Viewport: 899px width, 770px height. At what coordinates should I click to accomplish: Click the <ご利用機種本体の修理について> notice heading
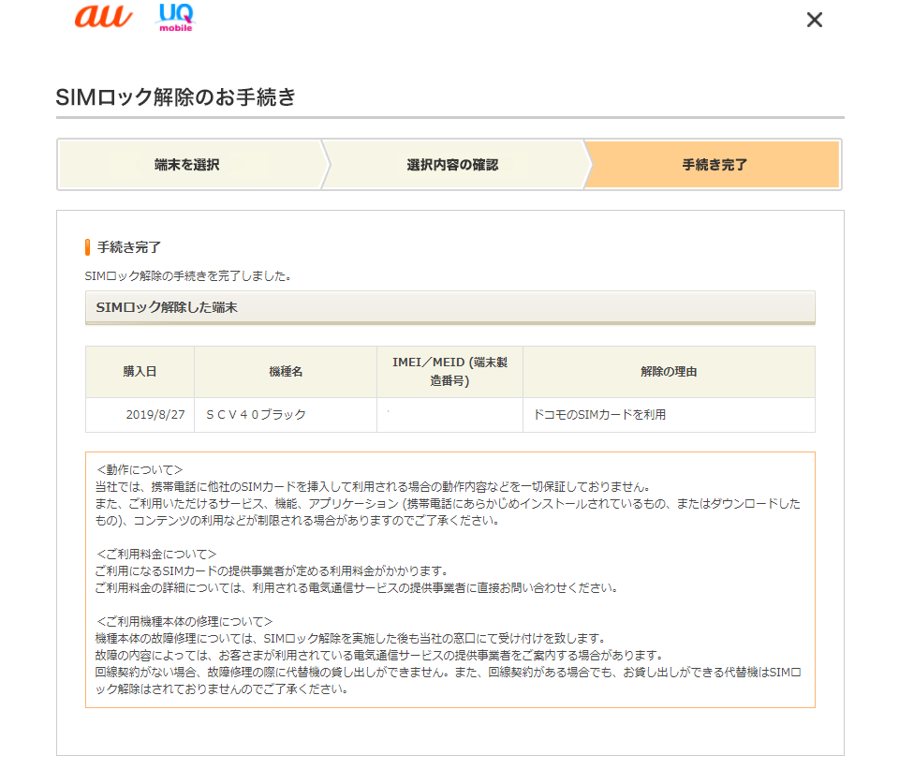(184, 621)
